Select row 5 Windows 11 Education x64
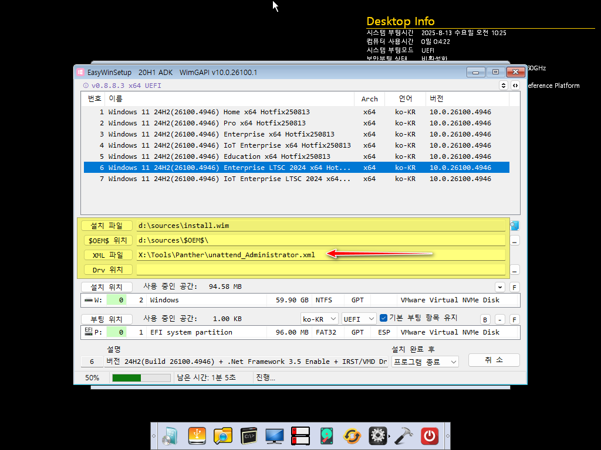Viewport: 601px width, 450px height. (296, 156)
